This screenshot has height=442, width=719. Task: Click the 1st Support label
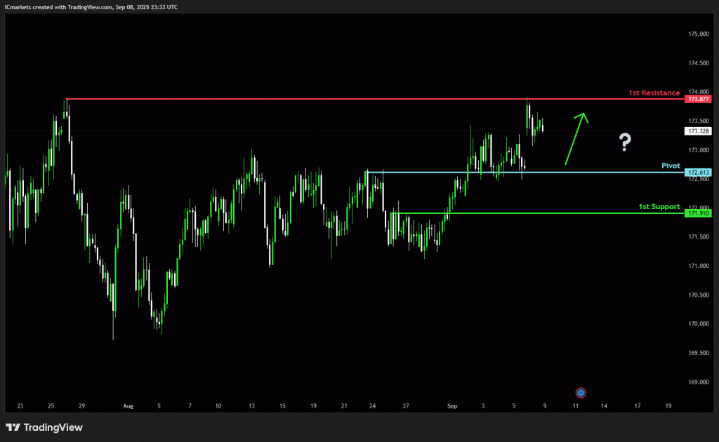tap(659, 206)
